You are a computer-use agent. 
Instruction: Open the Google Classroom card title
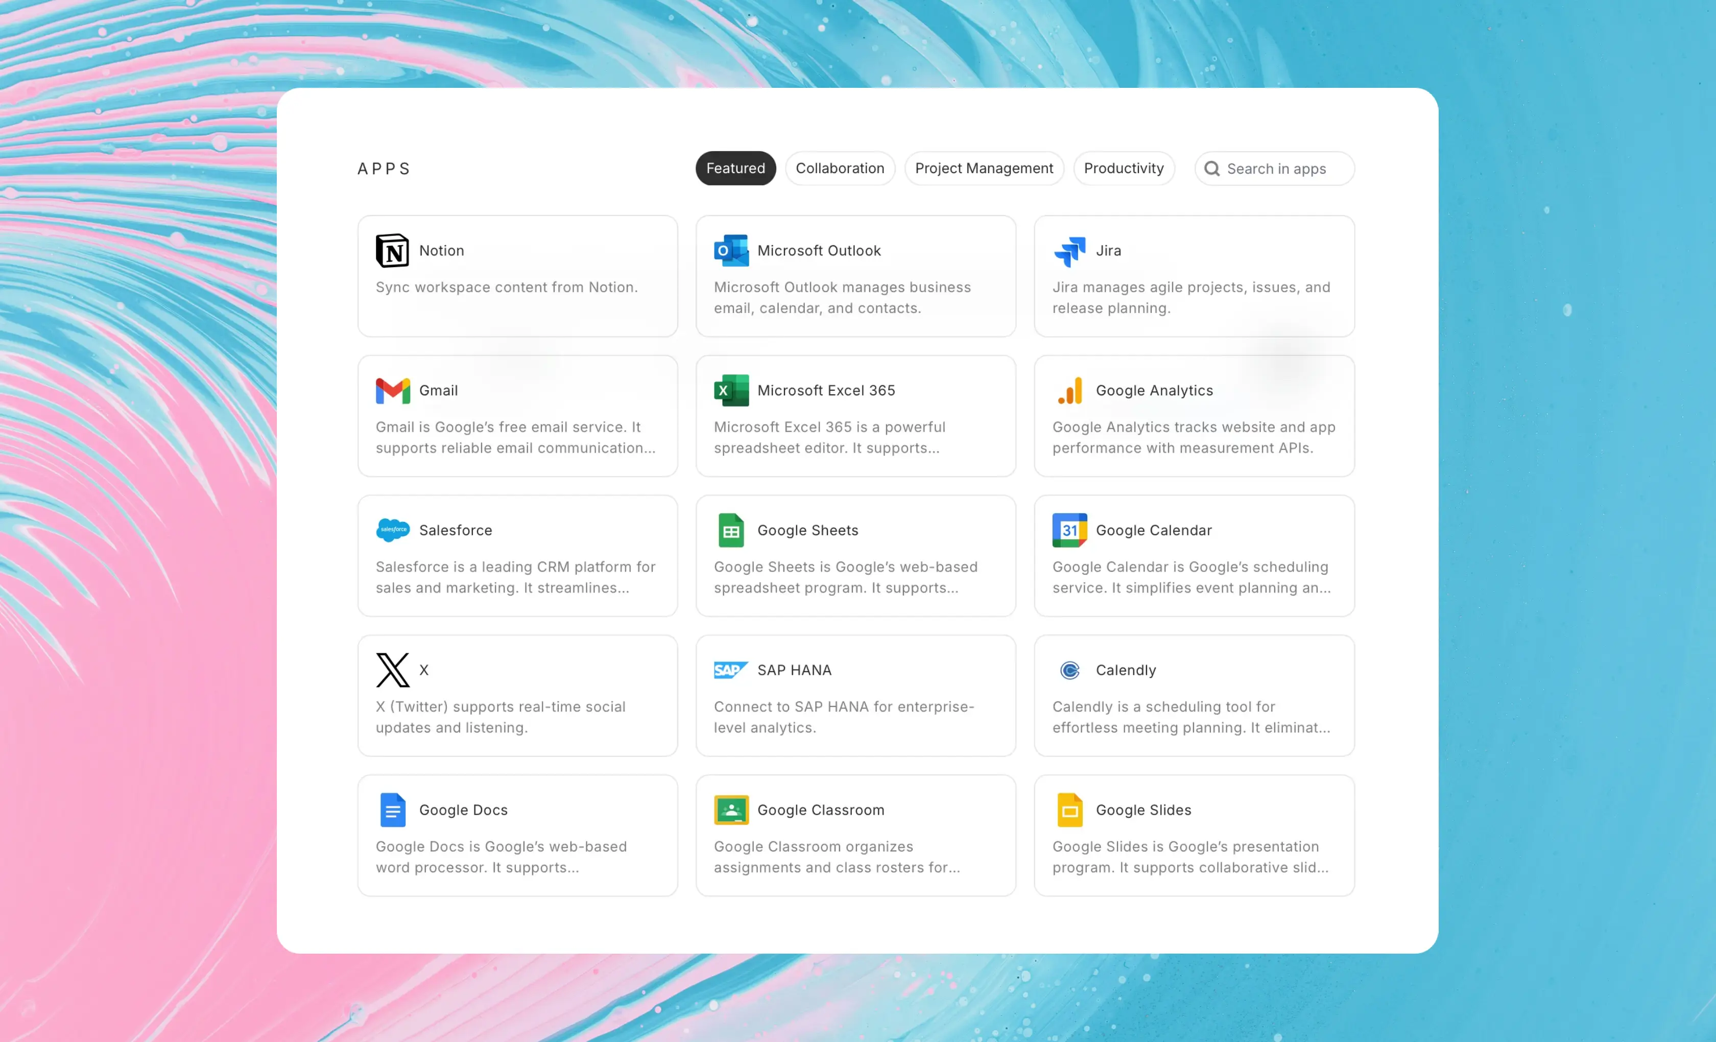point(820,810)
